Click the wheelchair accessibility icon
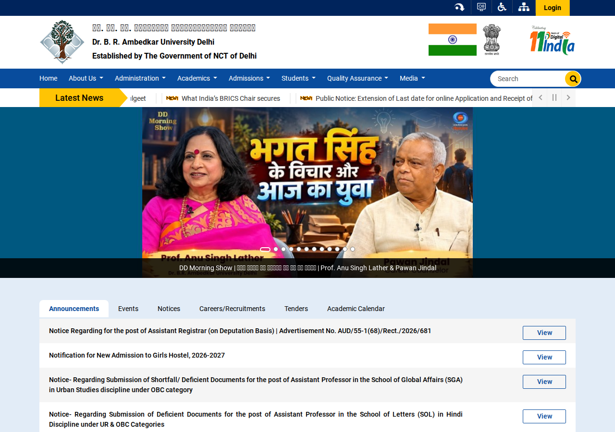 [502, 7]
